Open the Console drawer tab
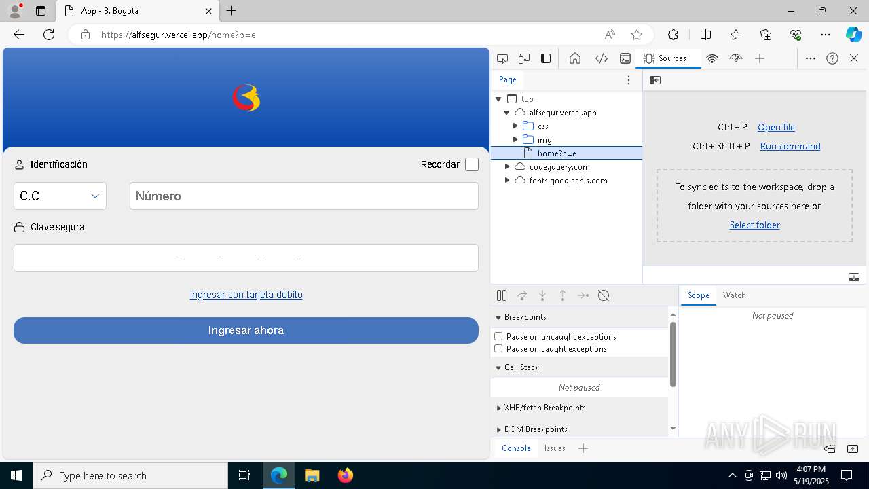This screenshot has height=489, width=869. 516,448
